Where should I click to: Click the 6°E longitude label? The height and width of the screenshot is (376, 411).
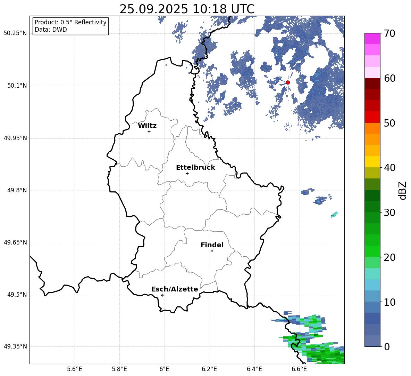(164, 369)
